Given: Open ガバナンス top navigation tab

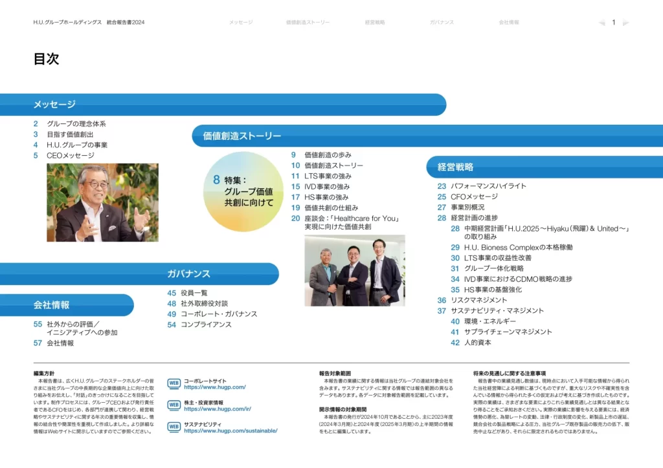Looking at the screenshot, I should click(x=442, y=23).
